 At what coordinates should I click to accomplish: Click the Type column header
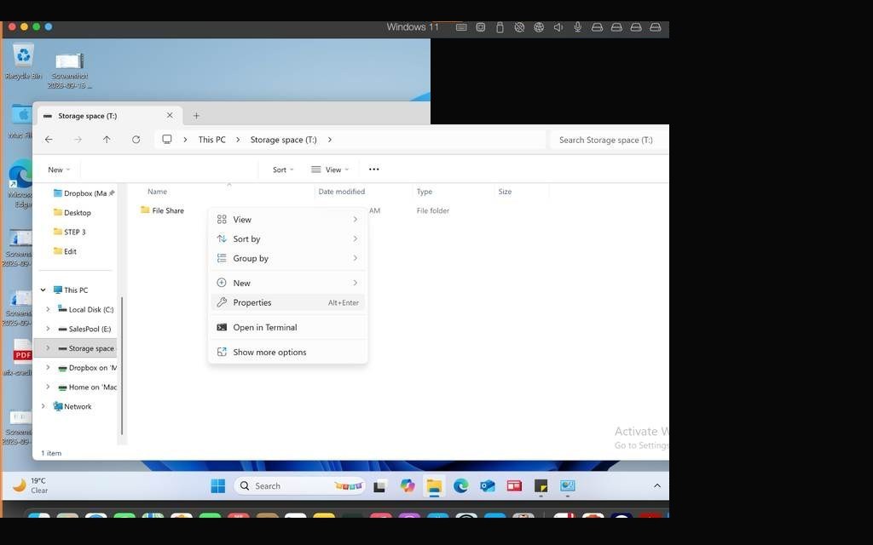(x=425, y=192)
